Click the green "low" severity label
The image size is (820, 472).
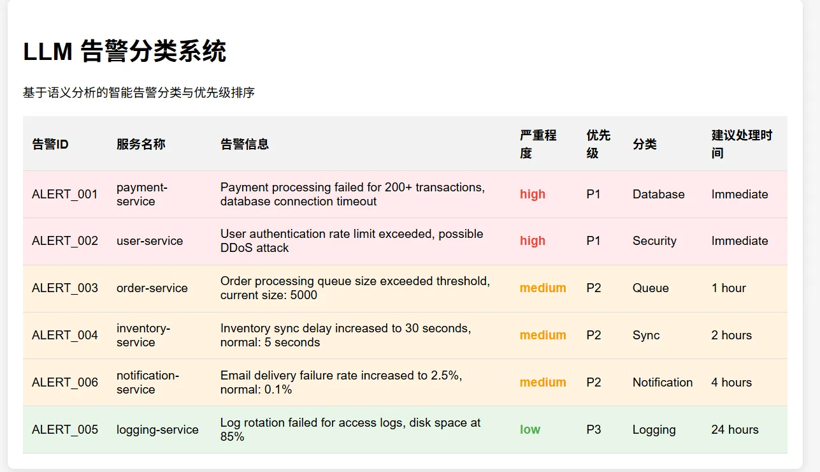coord(530,430)
